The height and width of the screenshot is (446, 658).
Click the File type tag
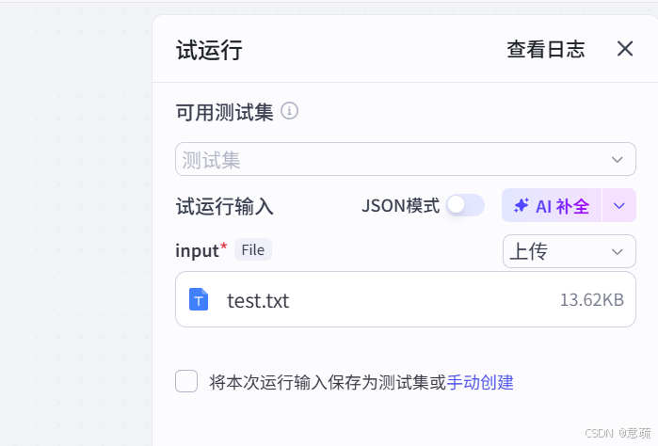click(x=252, y=249)
